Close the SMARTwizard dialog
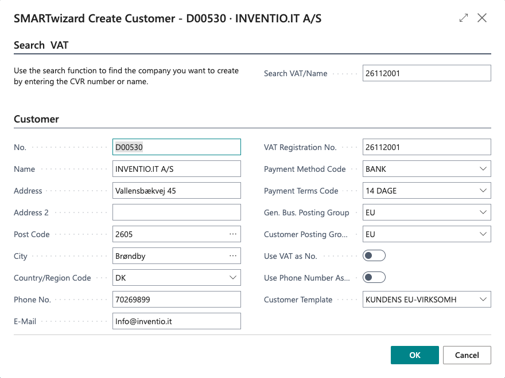The image size is (505, 378). tap(482, 18)
